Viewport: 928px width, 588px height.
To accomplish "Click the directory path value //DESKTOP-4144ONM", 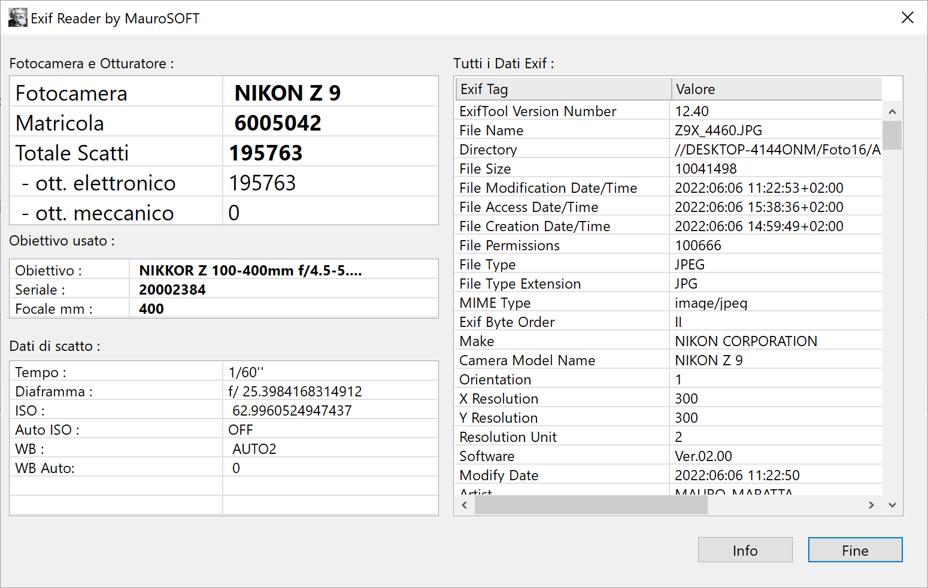I will click(x=777, y=150).
